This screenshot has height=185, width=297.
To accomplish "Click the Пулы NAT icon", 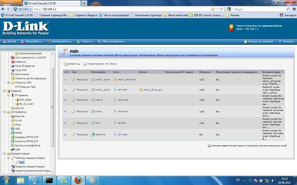I will [13, 70].
